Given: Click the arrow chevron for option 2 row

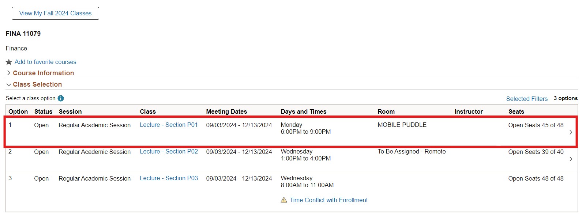Looking at the screenshot, I should click(571, 159).
